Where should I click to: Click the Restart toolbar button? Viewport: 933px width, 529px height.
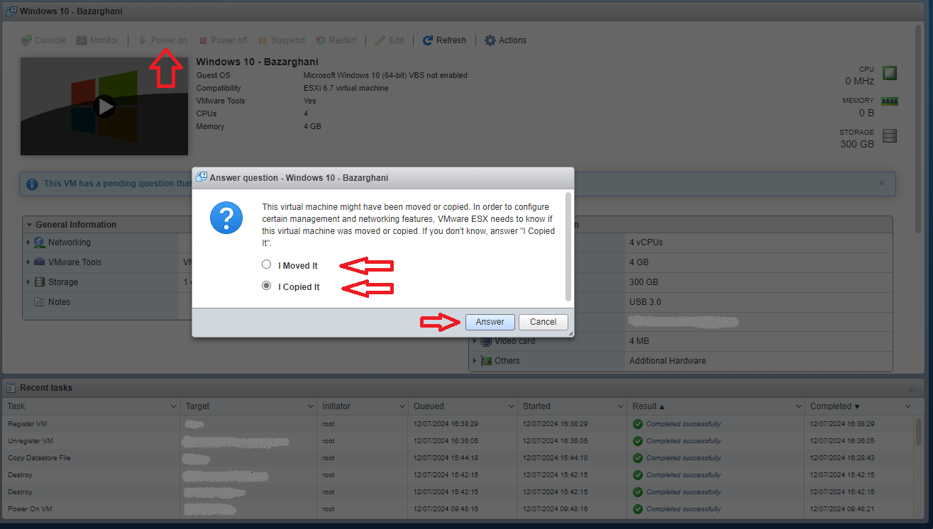tap(336, 40)
